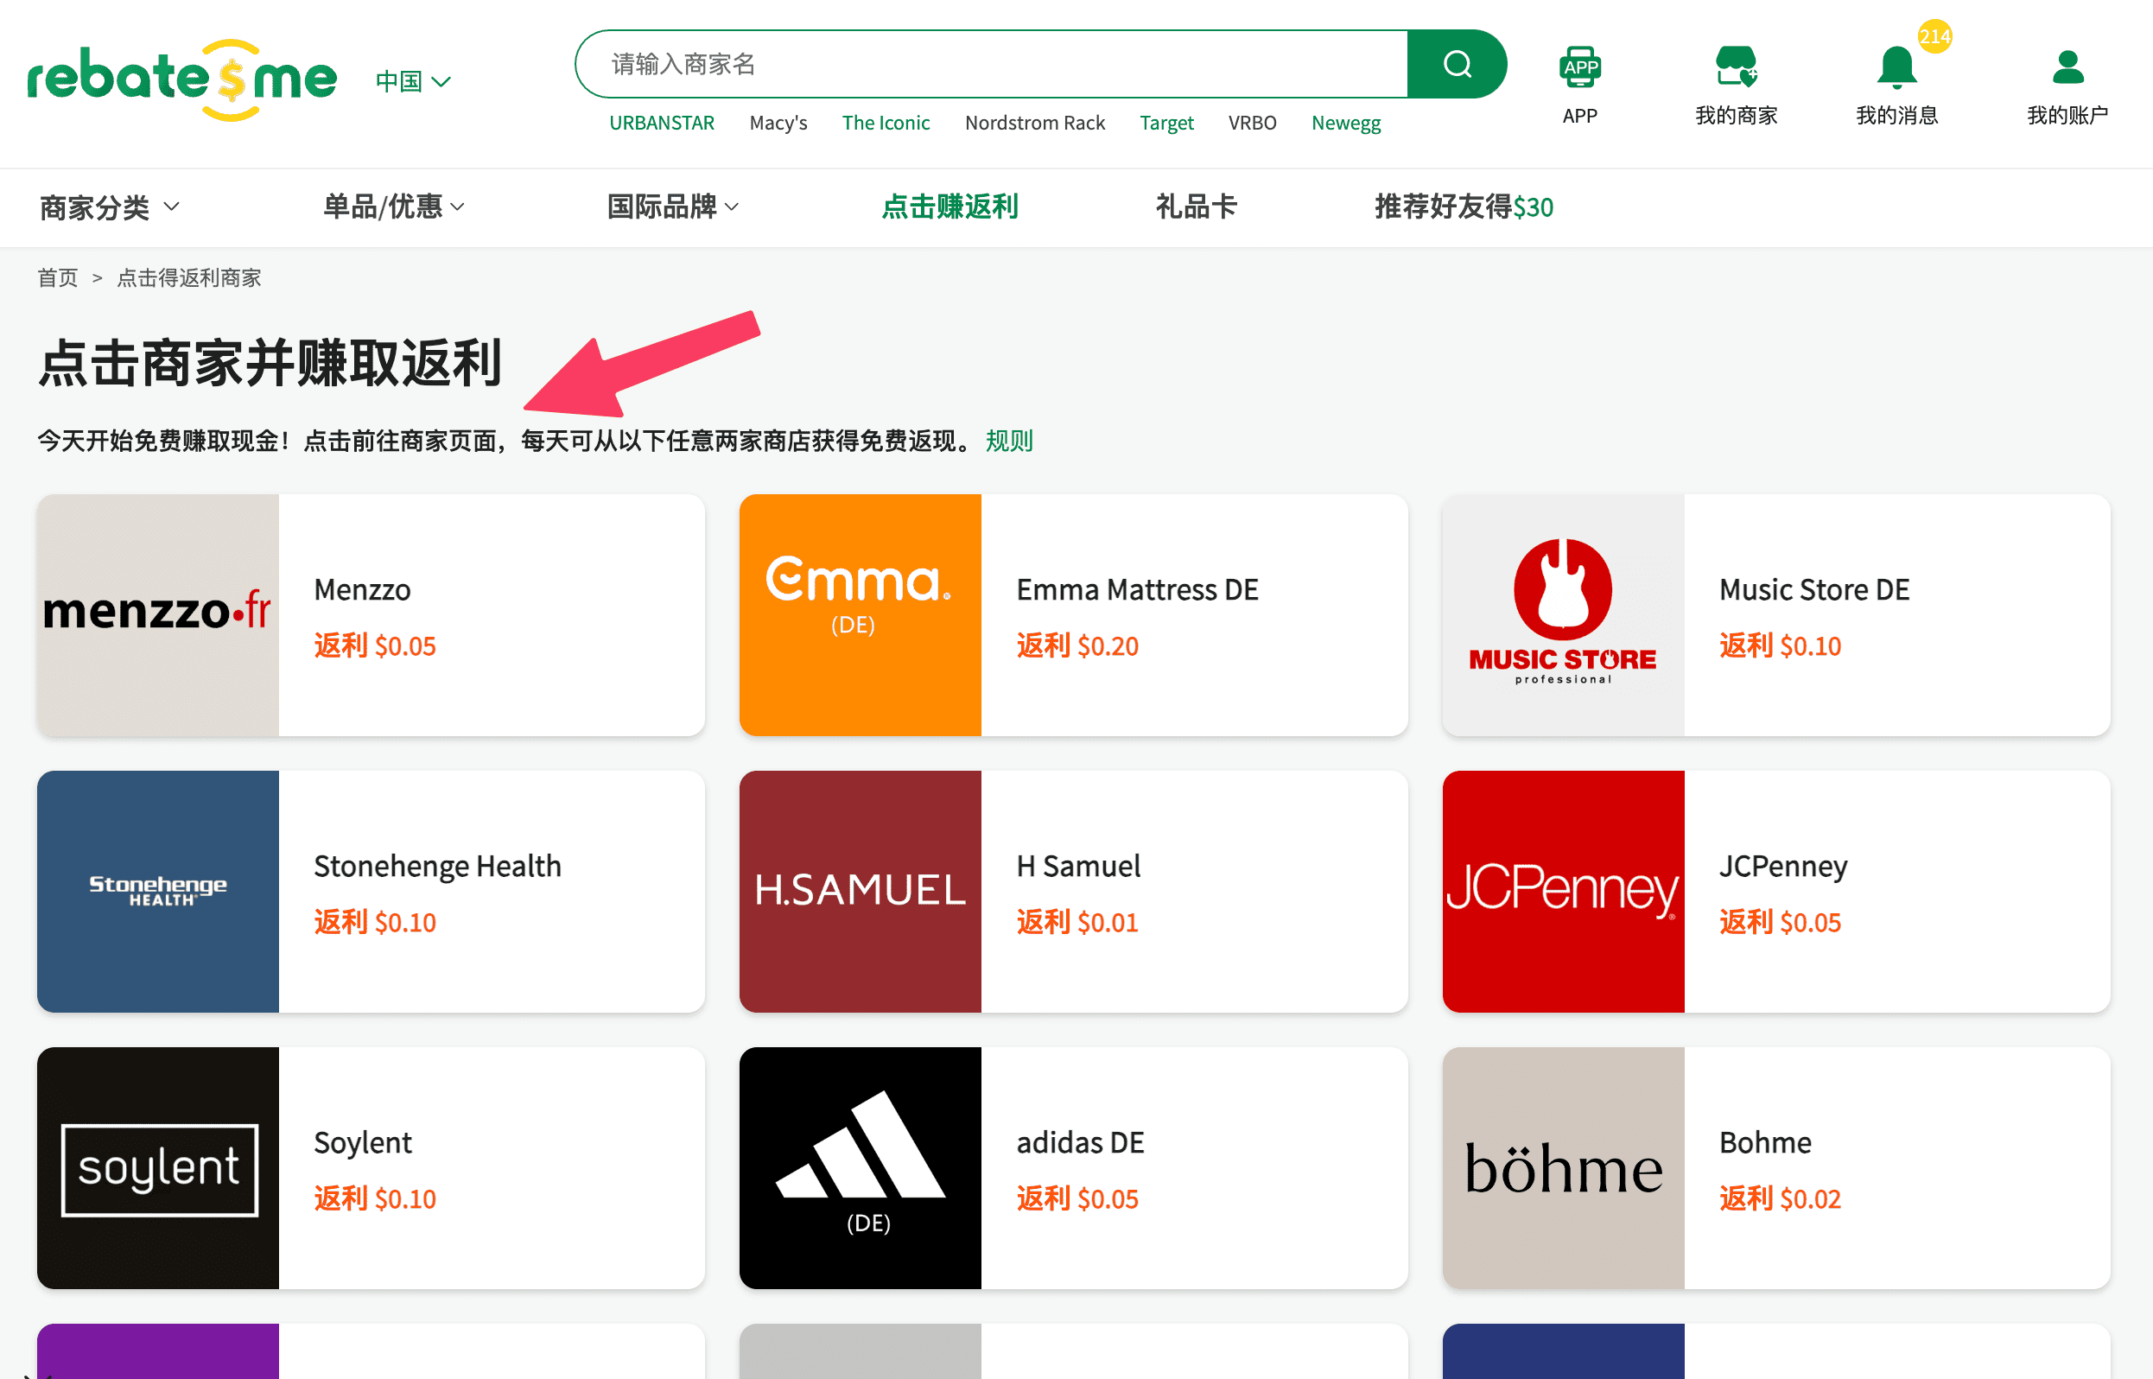Click the merchant search input field
2153x1379 pixels.
click(985, 64)
